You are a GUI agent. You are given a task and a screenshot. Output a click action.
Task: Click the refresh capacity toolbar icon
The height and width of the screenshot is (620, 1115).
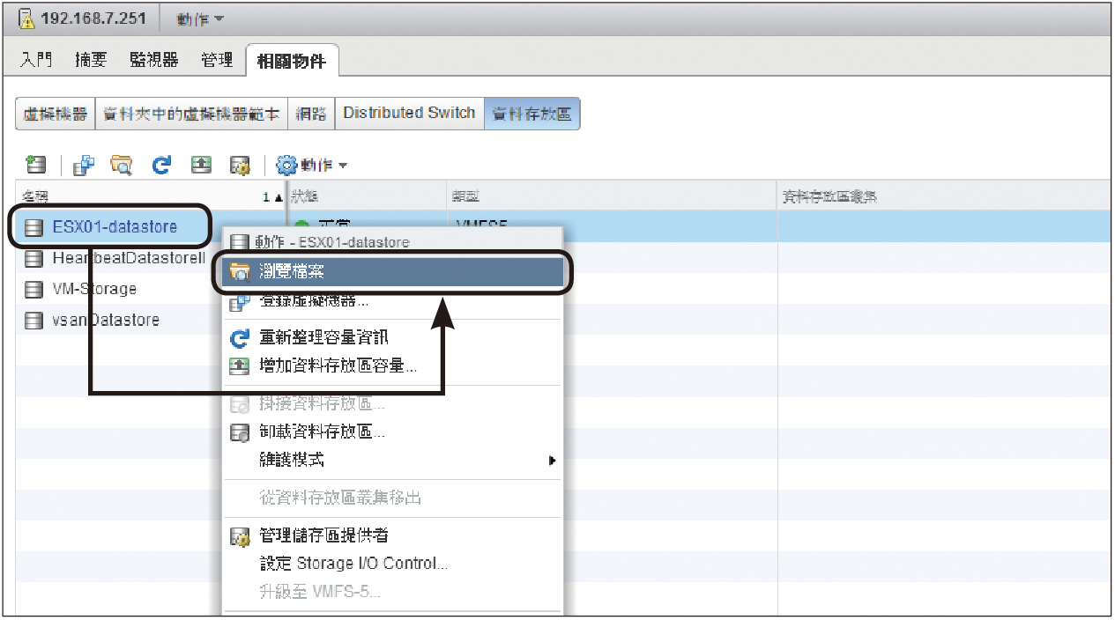[161, 165]
